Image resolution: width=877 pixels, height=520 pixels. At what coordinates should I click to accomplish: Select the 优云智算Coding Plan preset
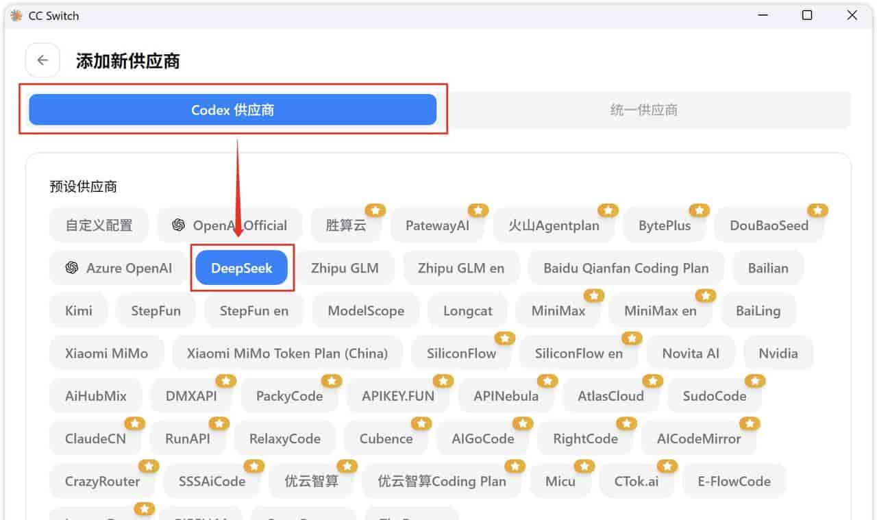click(x=442, y=481)
